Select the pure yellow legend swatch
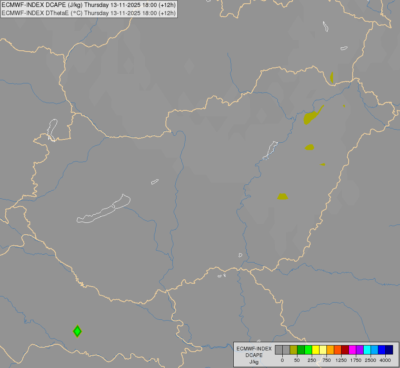The width and height of the screenshot is (400, 368). click(x=316, y=350)
